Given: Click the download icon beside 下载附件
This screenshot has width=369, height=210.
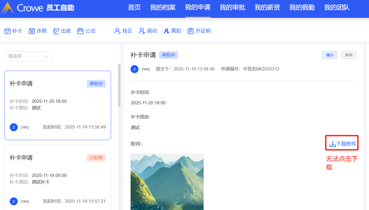Looking at the screenshot, I should point(333,144).
